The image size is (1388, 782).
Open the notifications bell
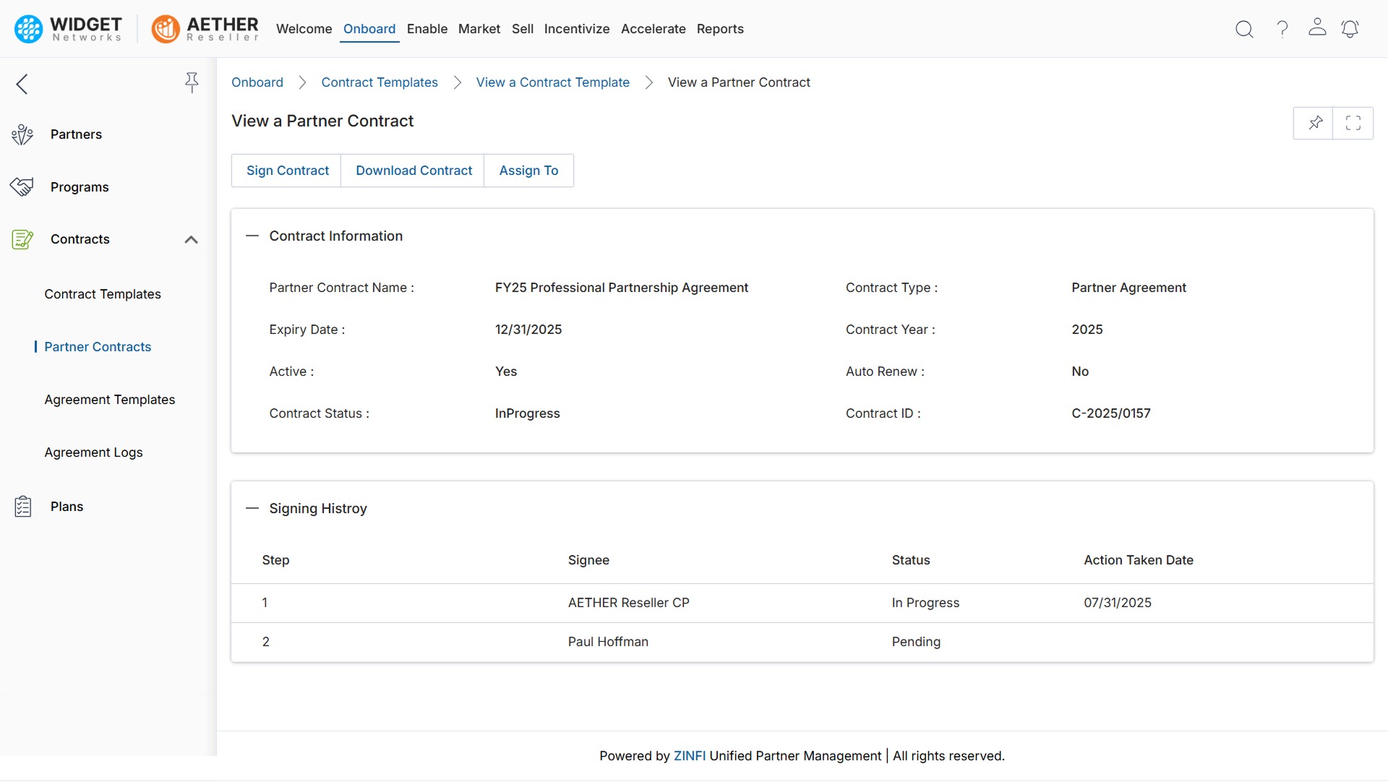[x=1350, y=29]
